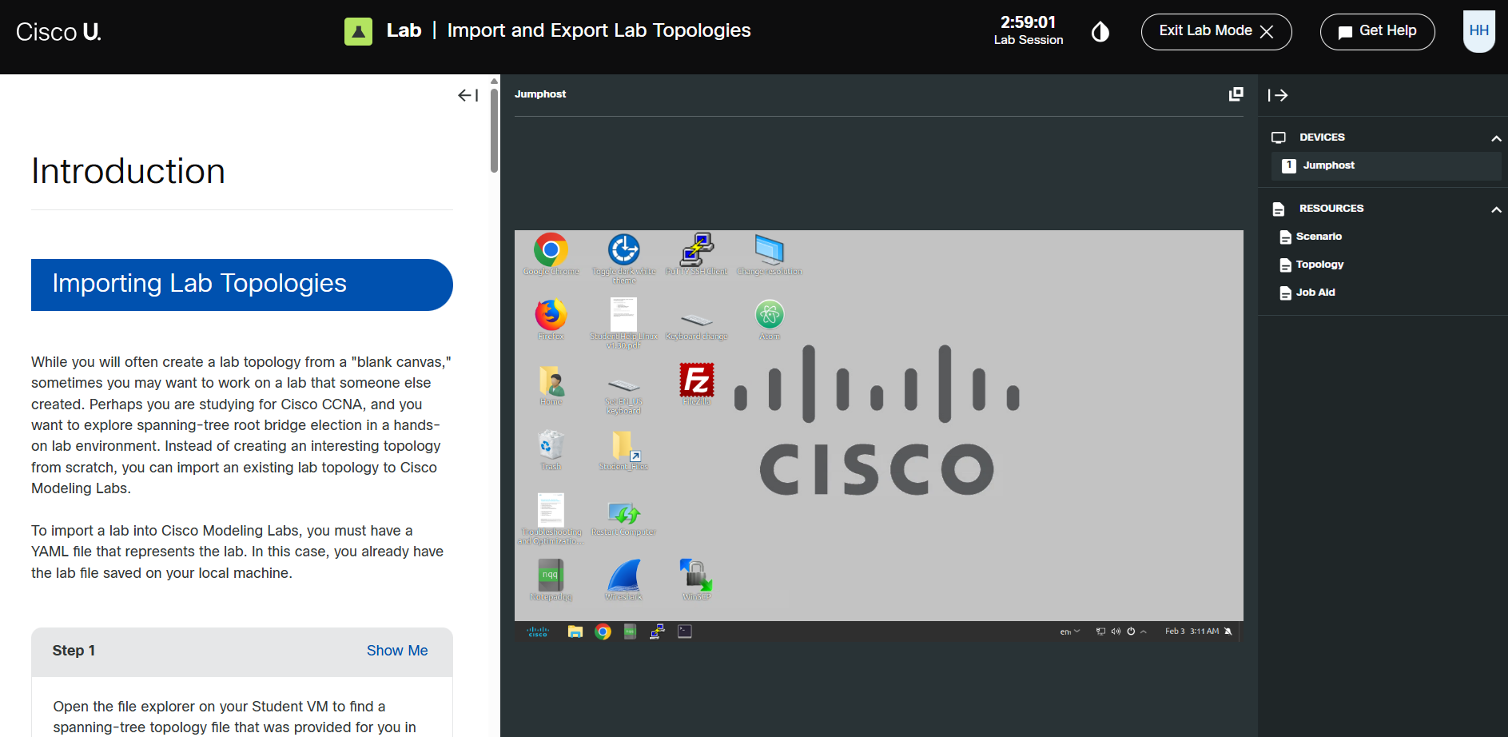Open the Job Aid resource

[1307, 293]
